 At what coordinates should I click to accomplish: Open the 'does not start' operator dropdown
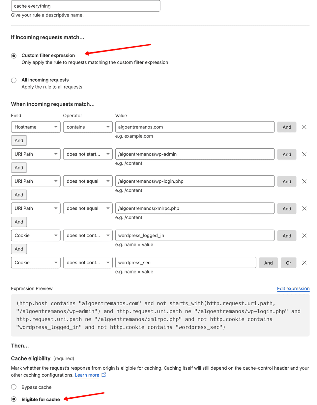tap(88, 154)
